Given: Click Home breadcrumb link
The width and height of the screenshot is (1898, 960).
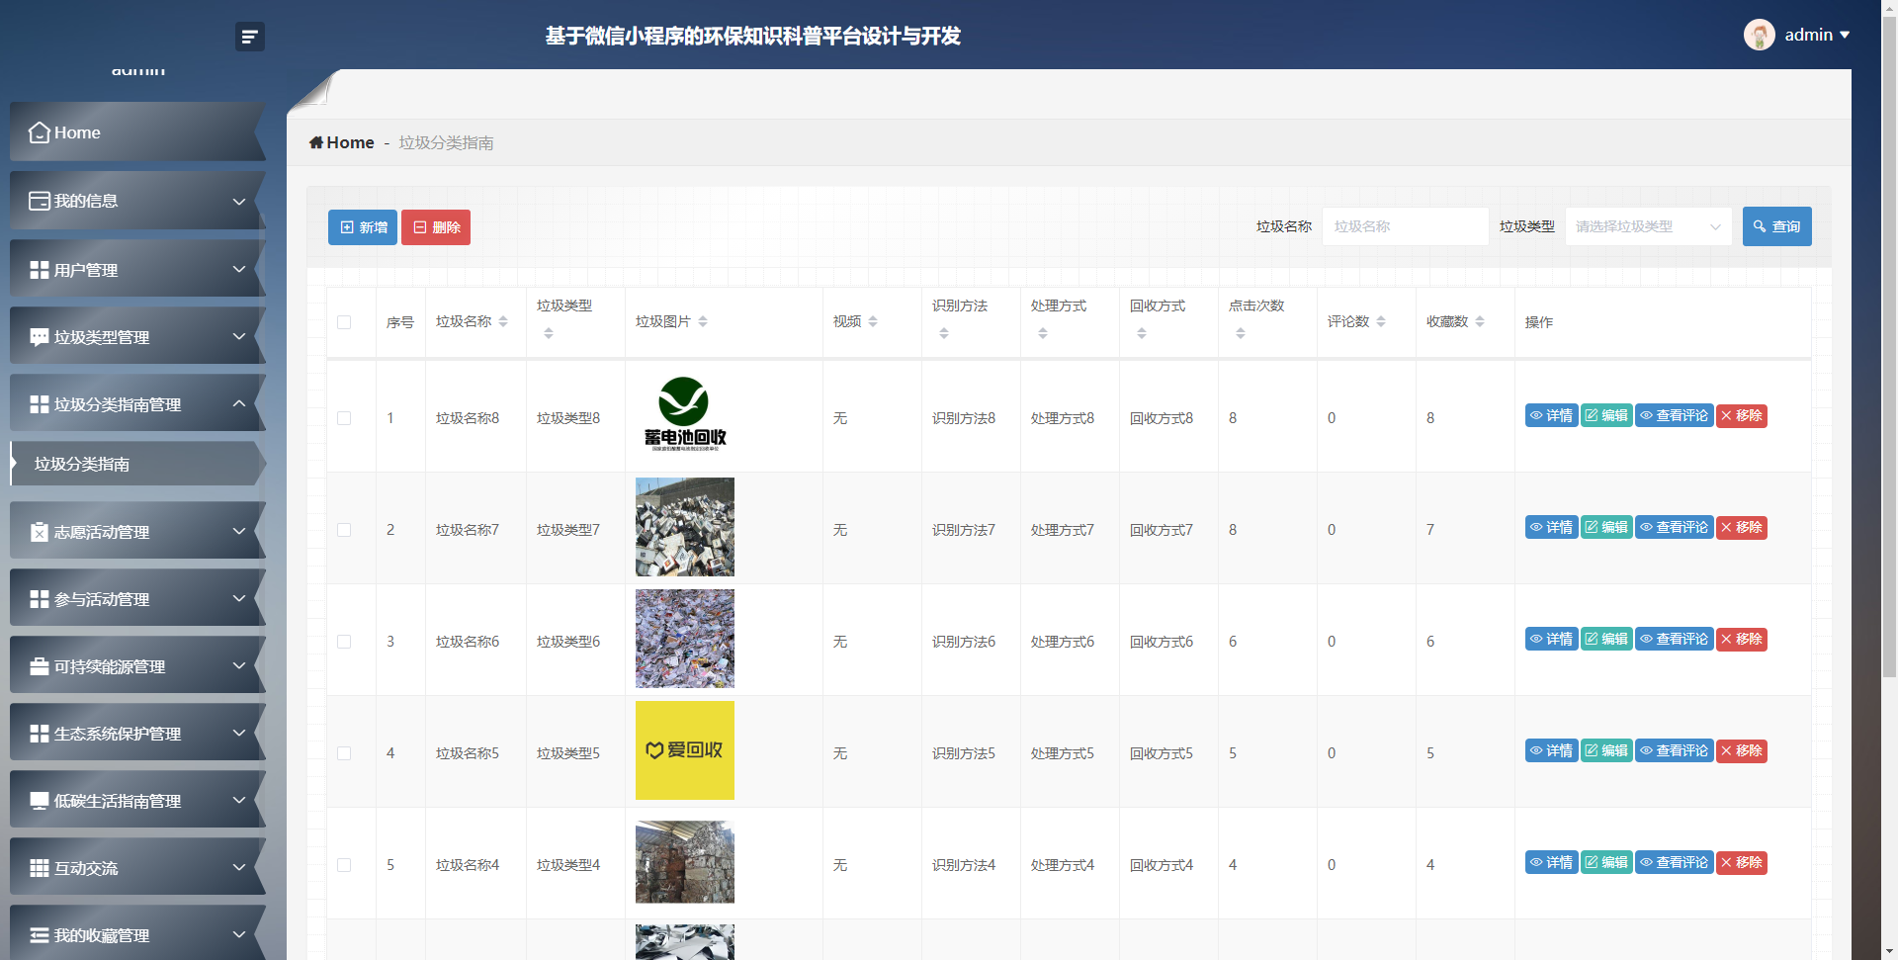Looking at the screenshot, I should coord(350,142).
